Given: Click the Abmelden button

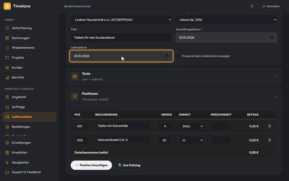Looking at the screenshot, I should pos(271,6).
